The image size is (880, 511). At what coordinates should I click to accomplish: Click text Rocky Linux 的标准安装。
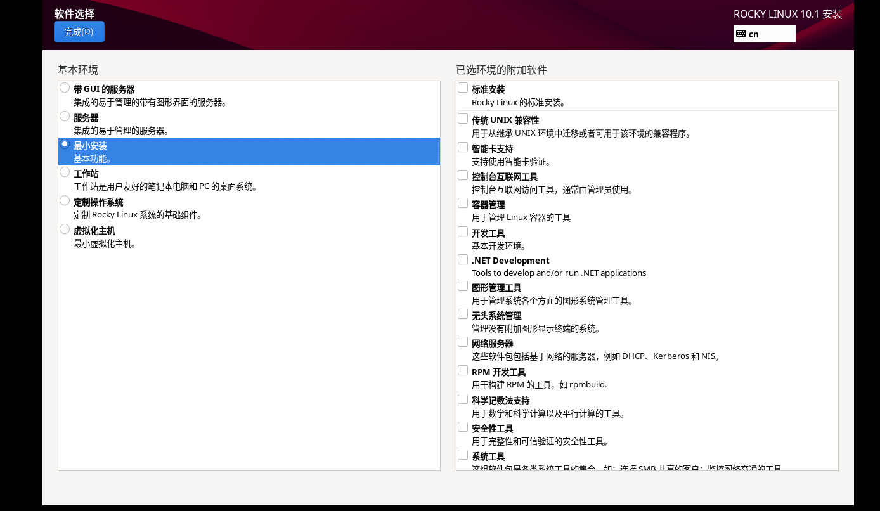pos(519,102)
